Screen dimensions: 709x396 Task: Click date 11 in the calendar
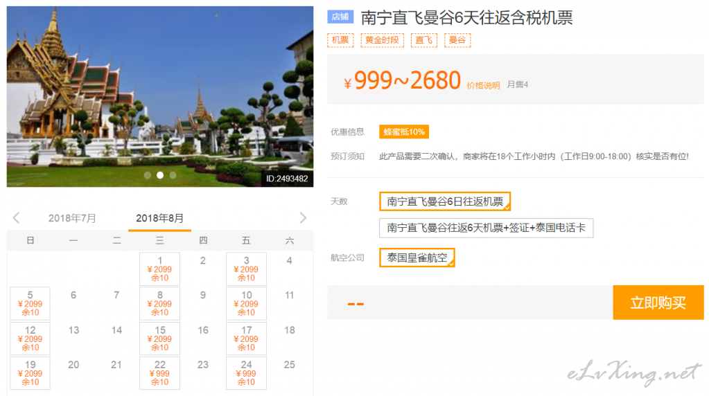290,295
